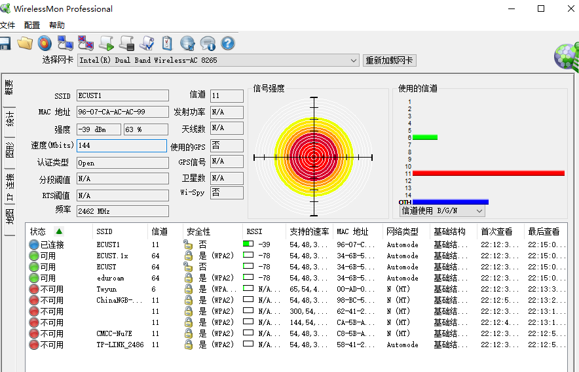The width and height of the screenshot is (579, 372).
Task: Click the 频率 field showing 2462 MHz
Action: 122,211
